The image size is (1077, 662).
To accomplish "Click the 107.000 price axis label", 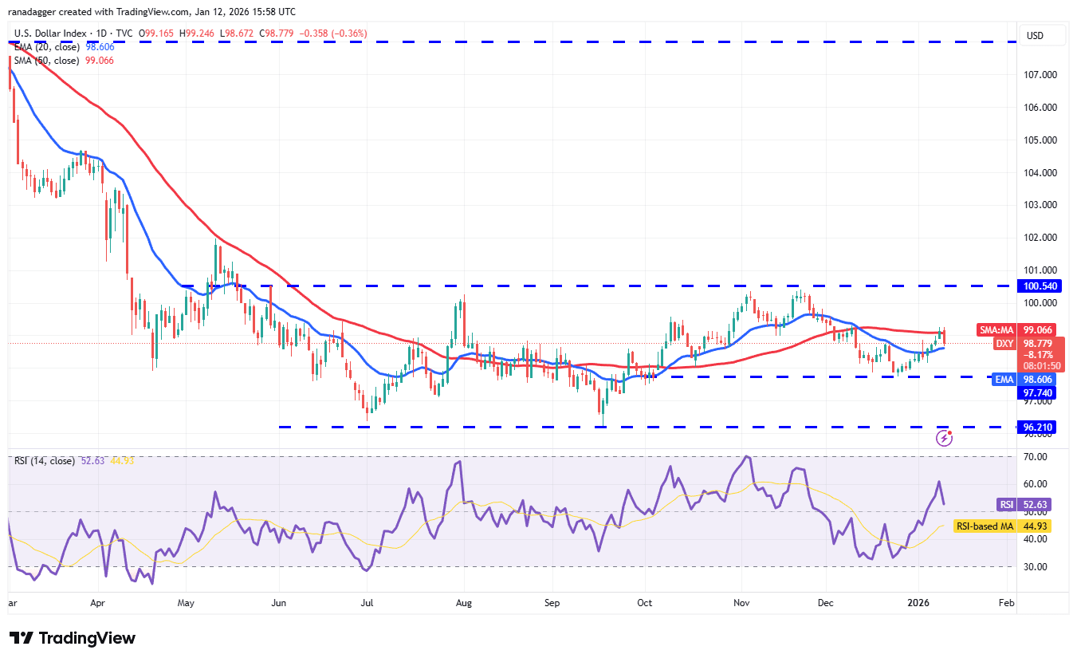I will 1041,74.
